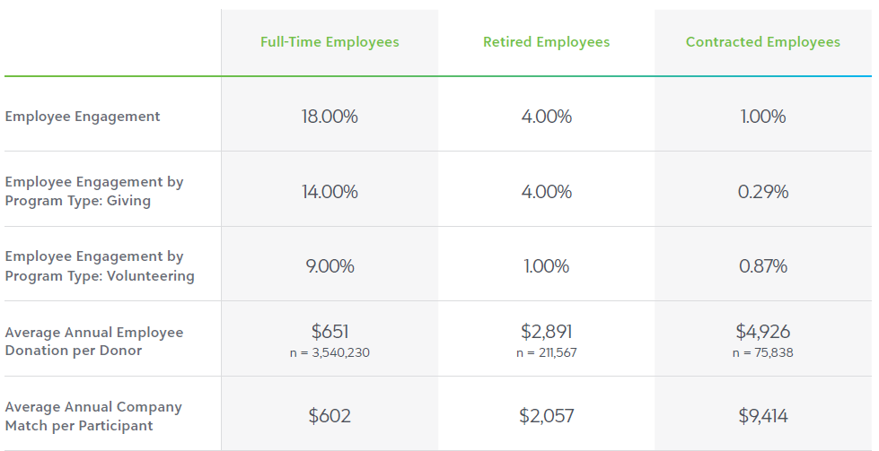Select the 0.29% contracted giving value

pos(763,192)
